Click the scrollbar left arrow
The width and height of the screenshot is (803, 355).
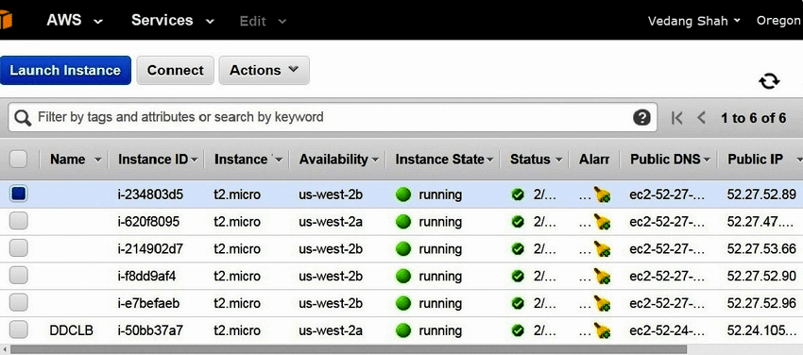pyautogui.click(x=4, y=350)
